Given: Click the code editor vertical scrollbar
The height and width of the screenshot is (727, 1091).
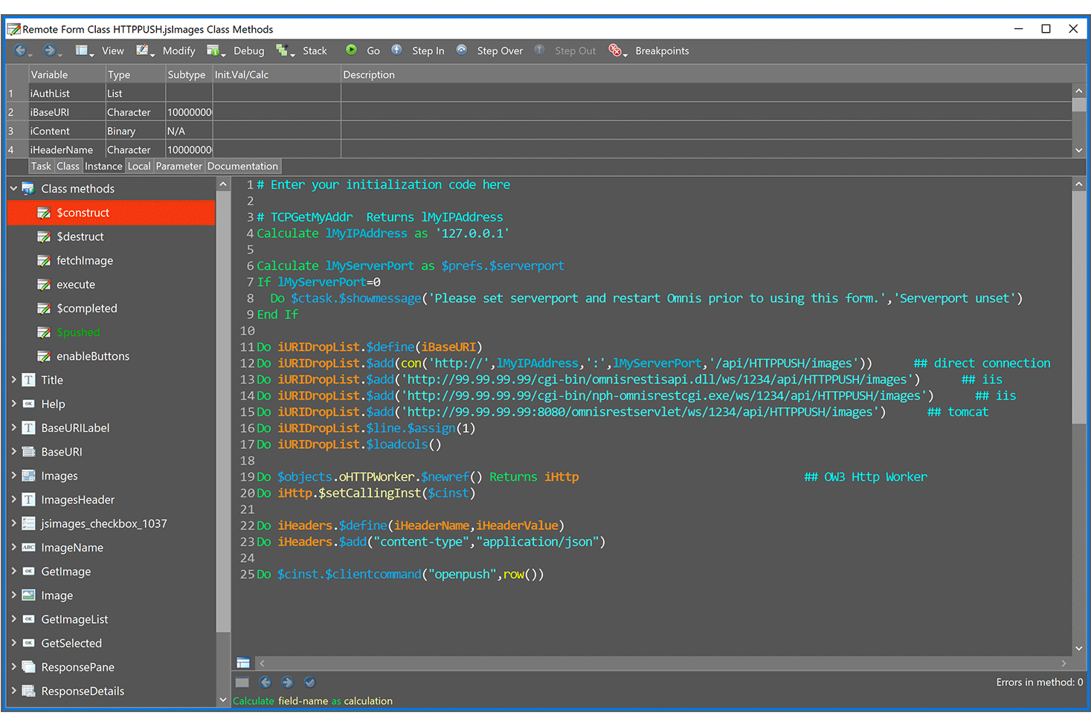Looking at the screenshot, I should click(x=1080, y=297).
